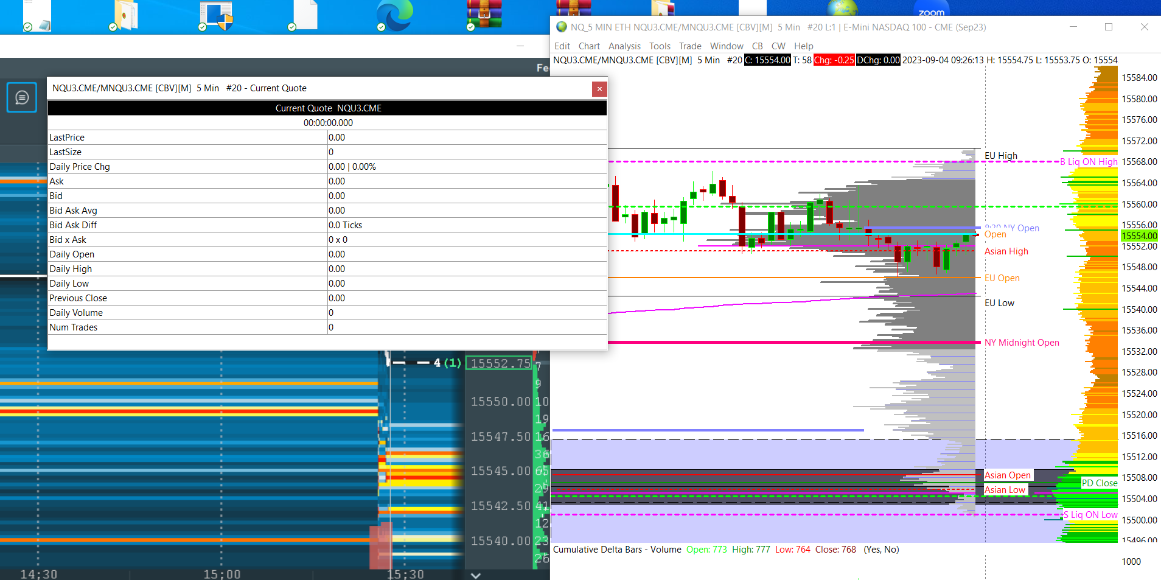Click 15584.00 on the price scale
Viewport: 1161px width, 580px height.
click(x=1139, y=78)
